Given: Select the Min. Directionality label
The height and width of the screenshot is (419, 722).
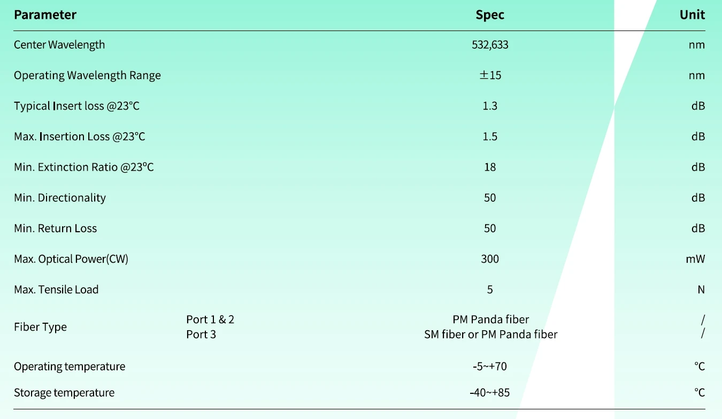Looking at the screenshot, I should tap(60, 197).
